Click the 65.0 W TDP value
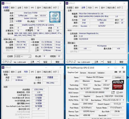Screen dimensions: 129x119 [43, 16]
